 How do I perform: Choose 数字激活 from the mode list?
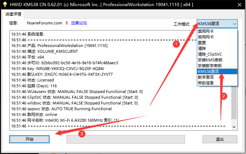pos(217,77)
